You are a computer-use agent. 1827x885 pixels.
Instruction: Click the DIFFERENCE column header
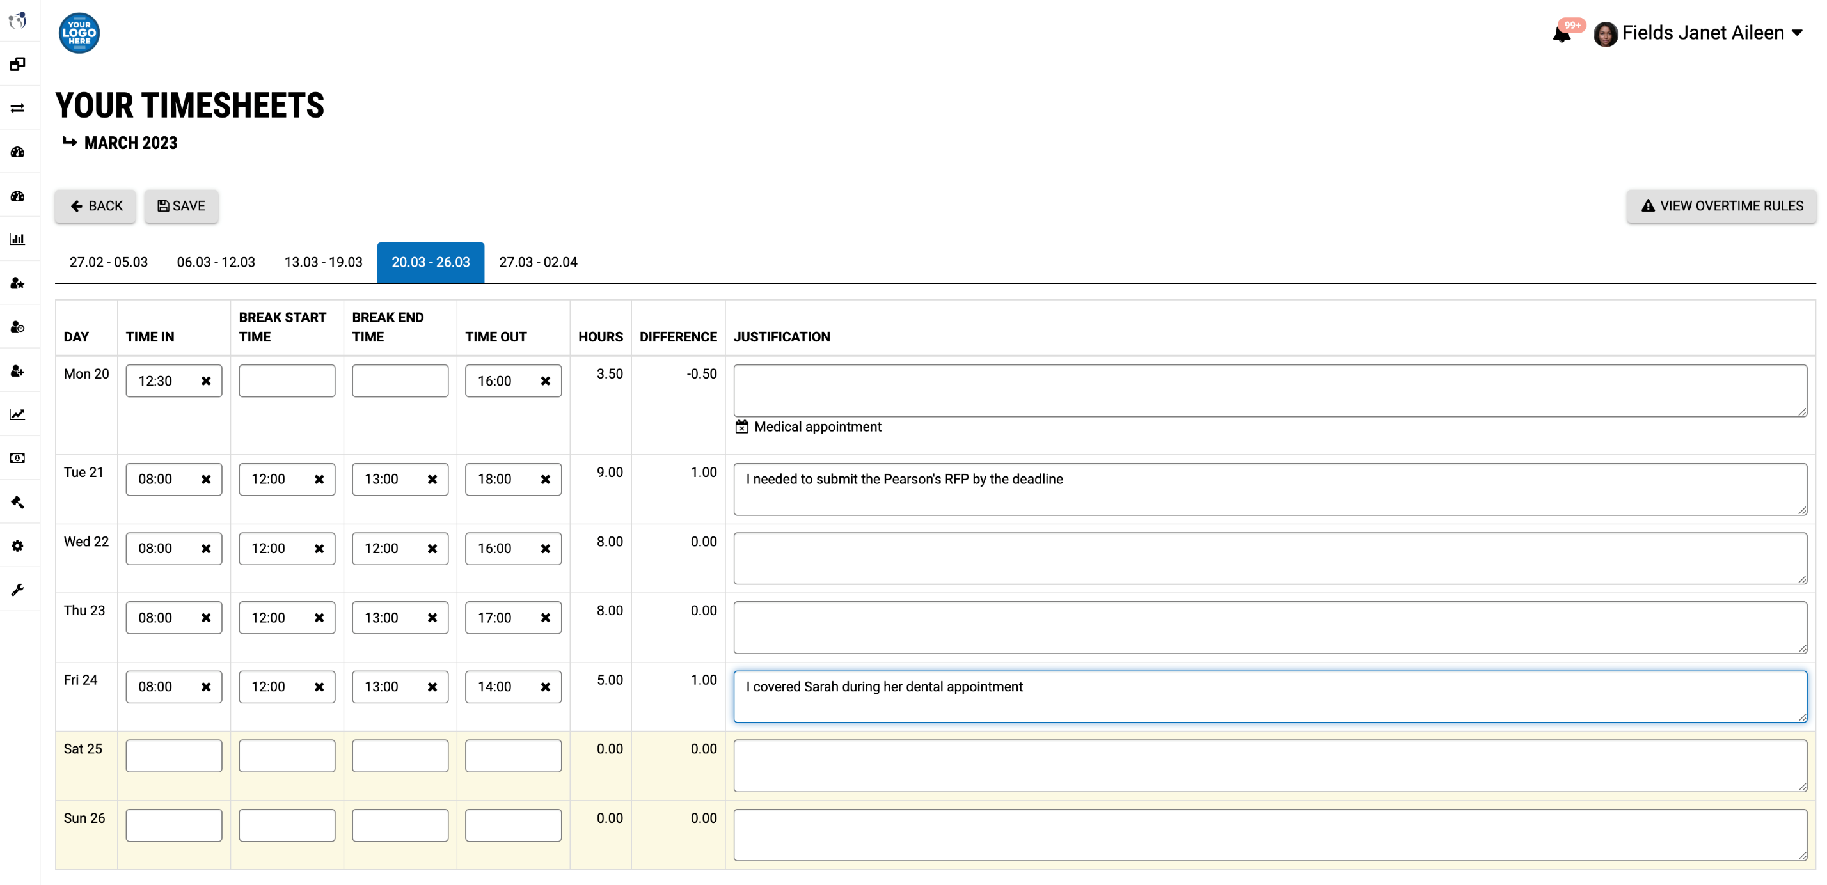(x=678, y=338)
